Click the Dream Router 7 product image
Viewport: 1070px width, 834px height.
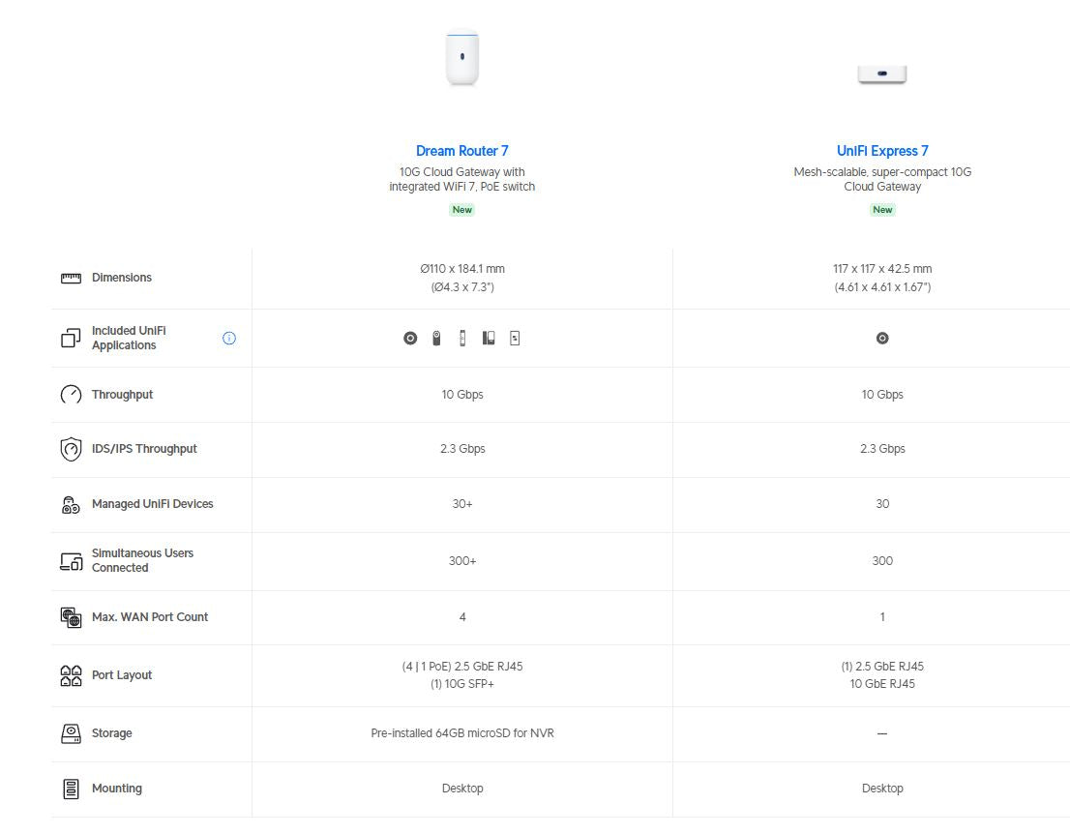tap(462, 58)
